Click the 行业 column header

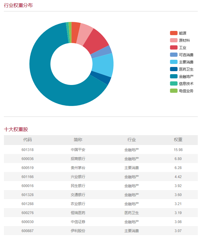coord(132,140)
